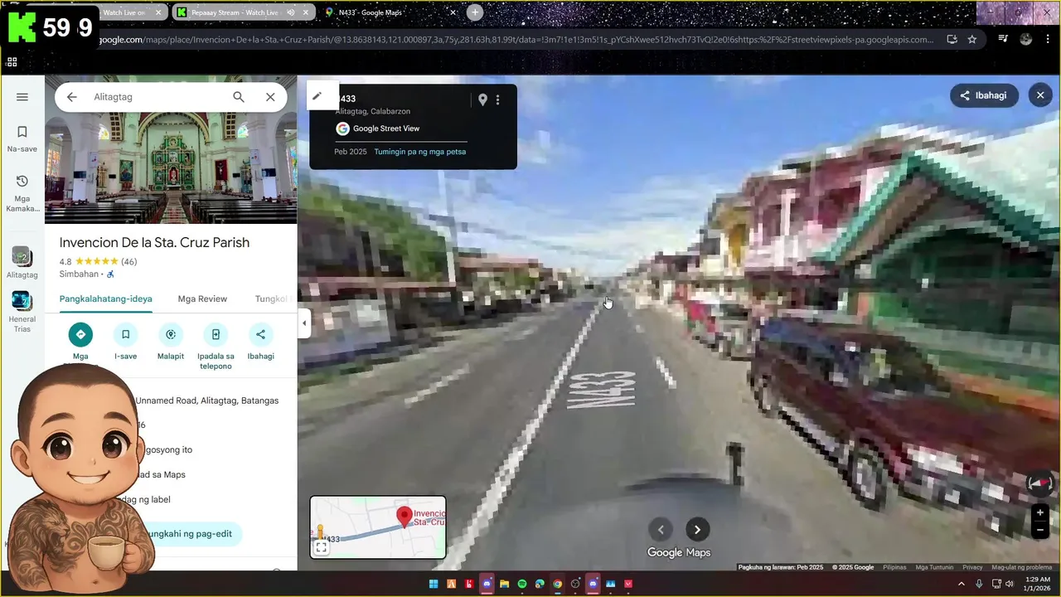Open the Google apps grid icon
1061x597 pixels.
[12, 62]
